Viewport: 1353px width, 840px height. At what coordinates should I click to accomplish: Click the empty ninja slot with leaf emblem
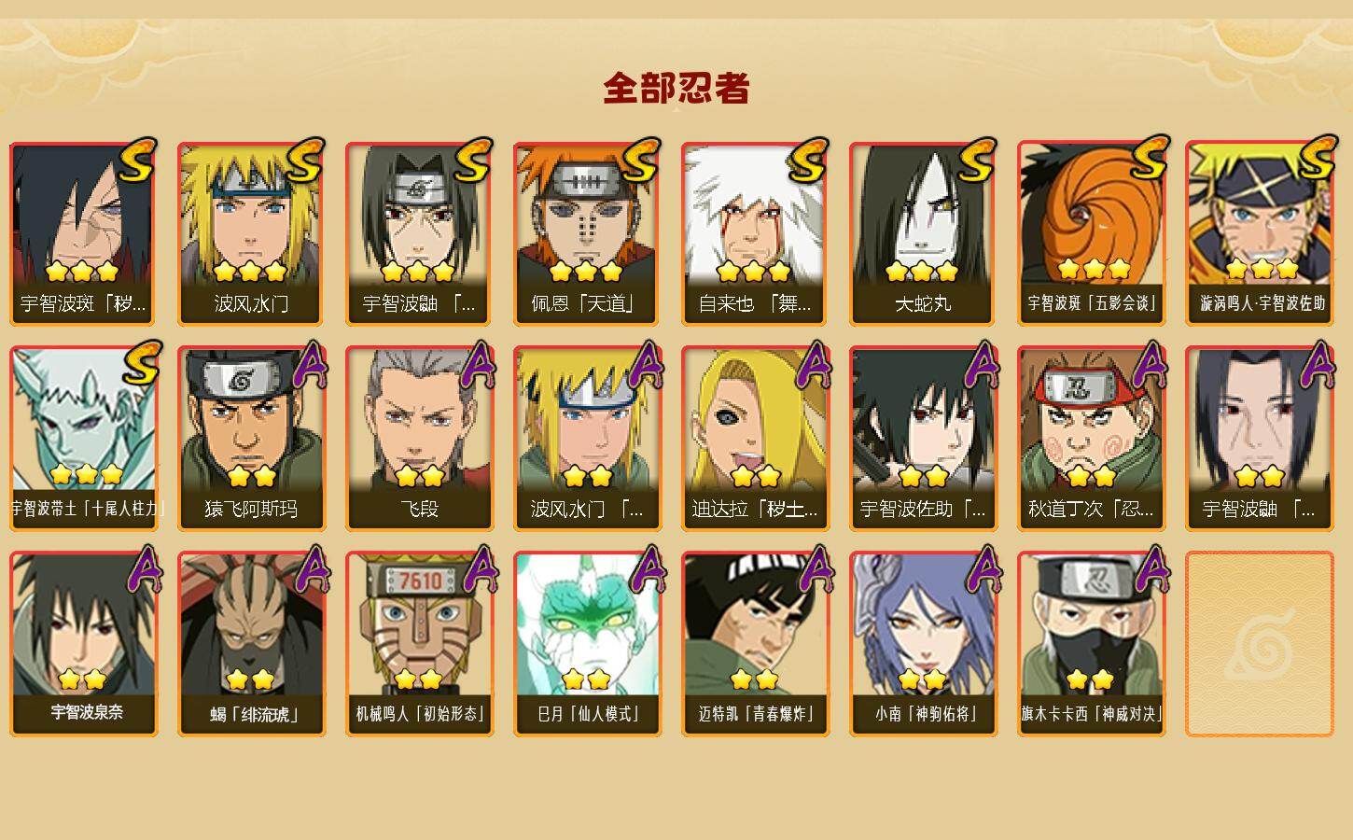pyautogui.click(x=1259, y=644)
